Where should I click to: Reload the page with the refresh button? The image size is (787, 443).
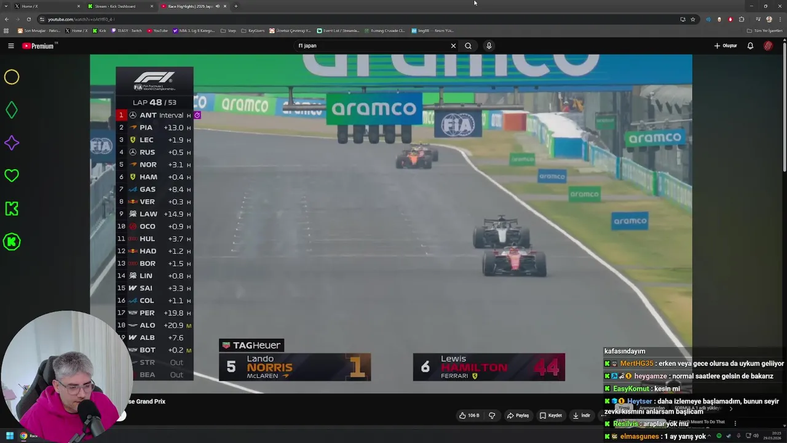tap(28, 19)
